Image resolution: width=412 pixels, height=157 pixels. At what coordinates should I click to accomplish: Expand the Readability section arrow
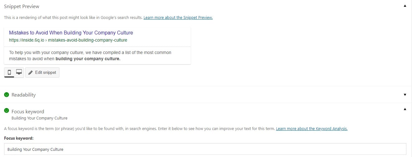(x=405, y=95)
